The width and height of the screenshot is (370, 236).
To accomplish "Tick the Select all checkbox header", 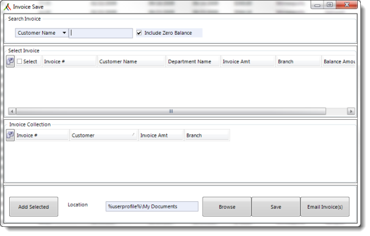I will pyautogui.click(x=20, y=61).
